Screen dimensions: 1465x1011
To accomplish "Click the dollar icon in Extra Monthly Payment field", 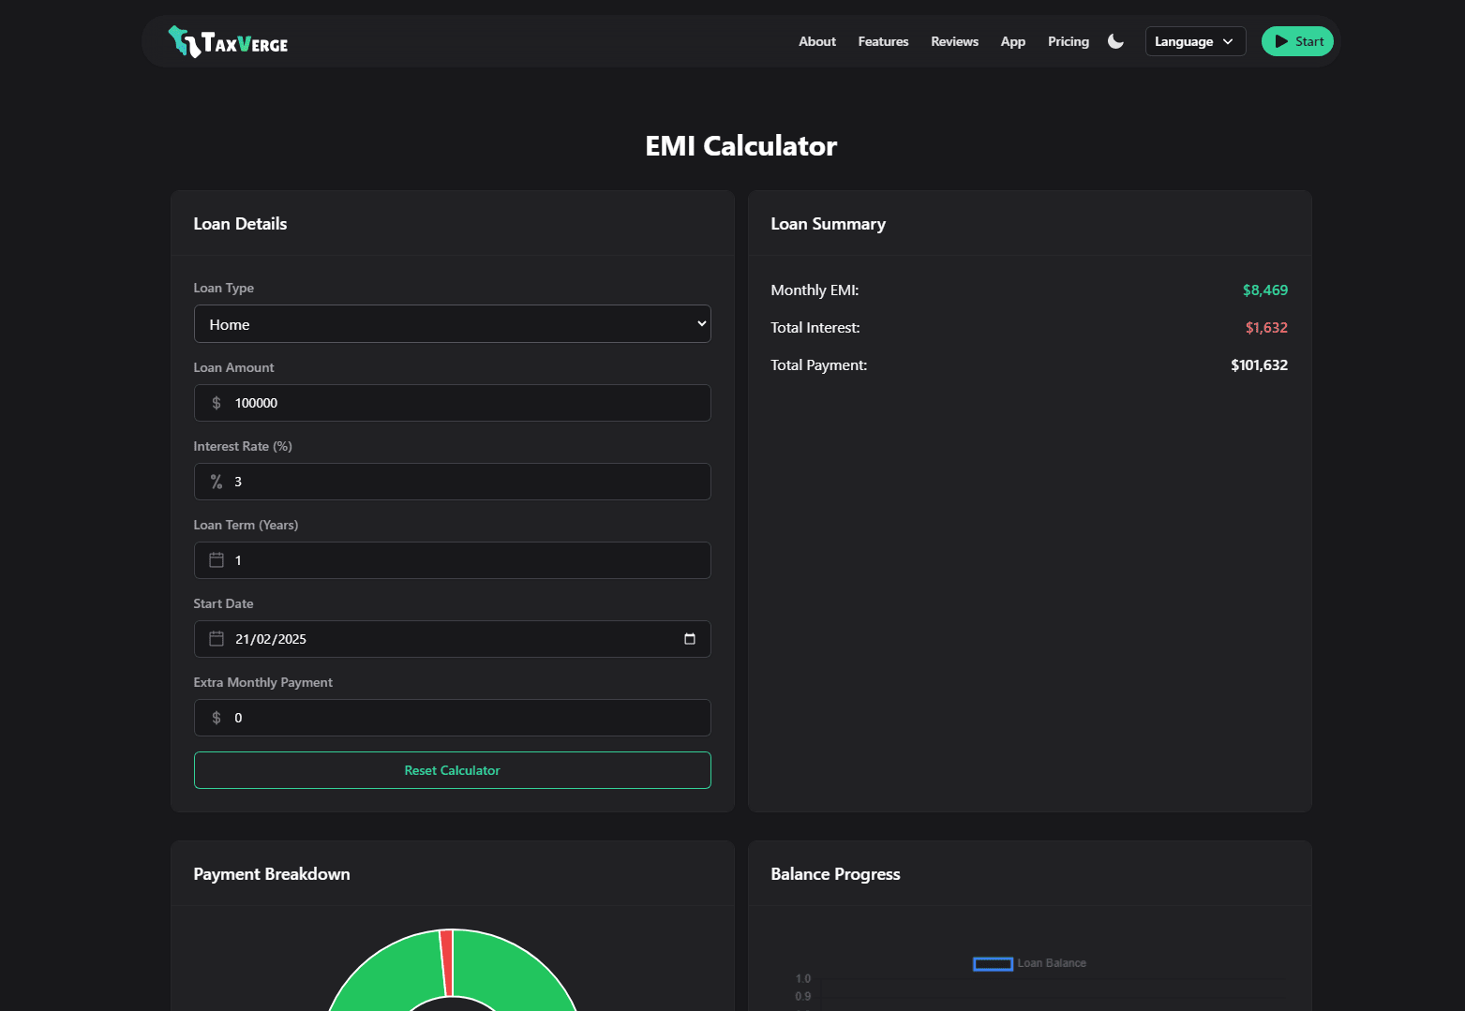I will (x=216, y=718).
